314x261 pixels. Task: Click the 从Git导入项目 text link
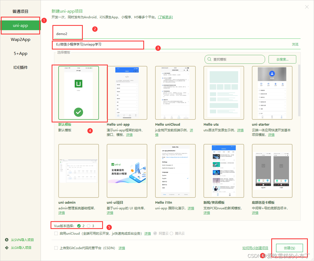[21, 248]
